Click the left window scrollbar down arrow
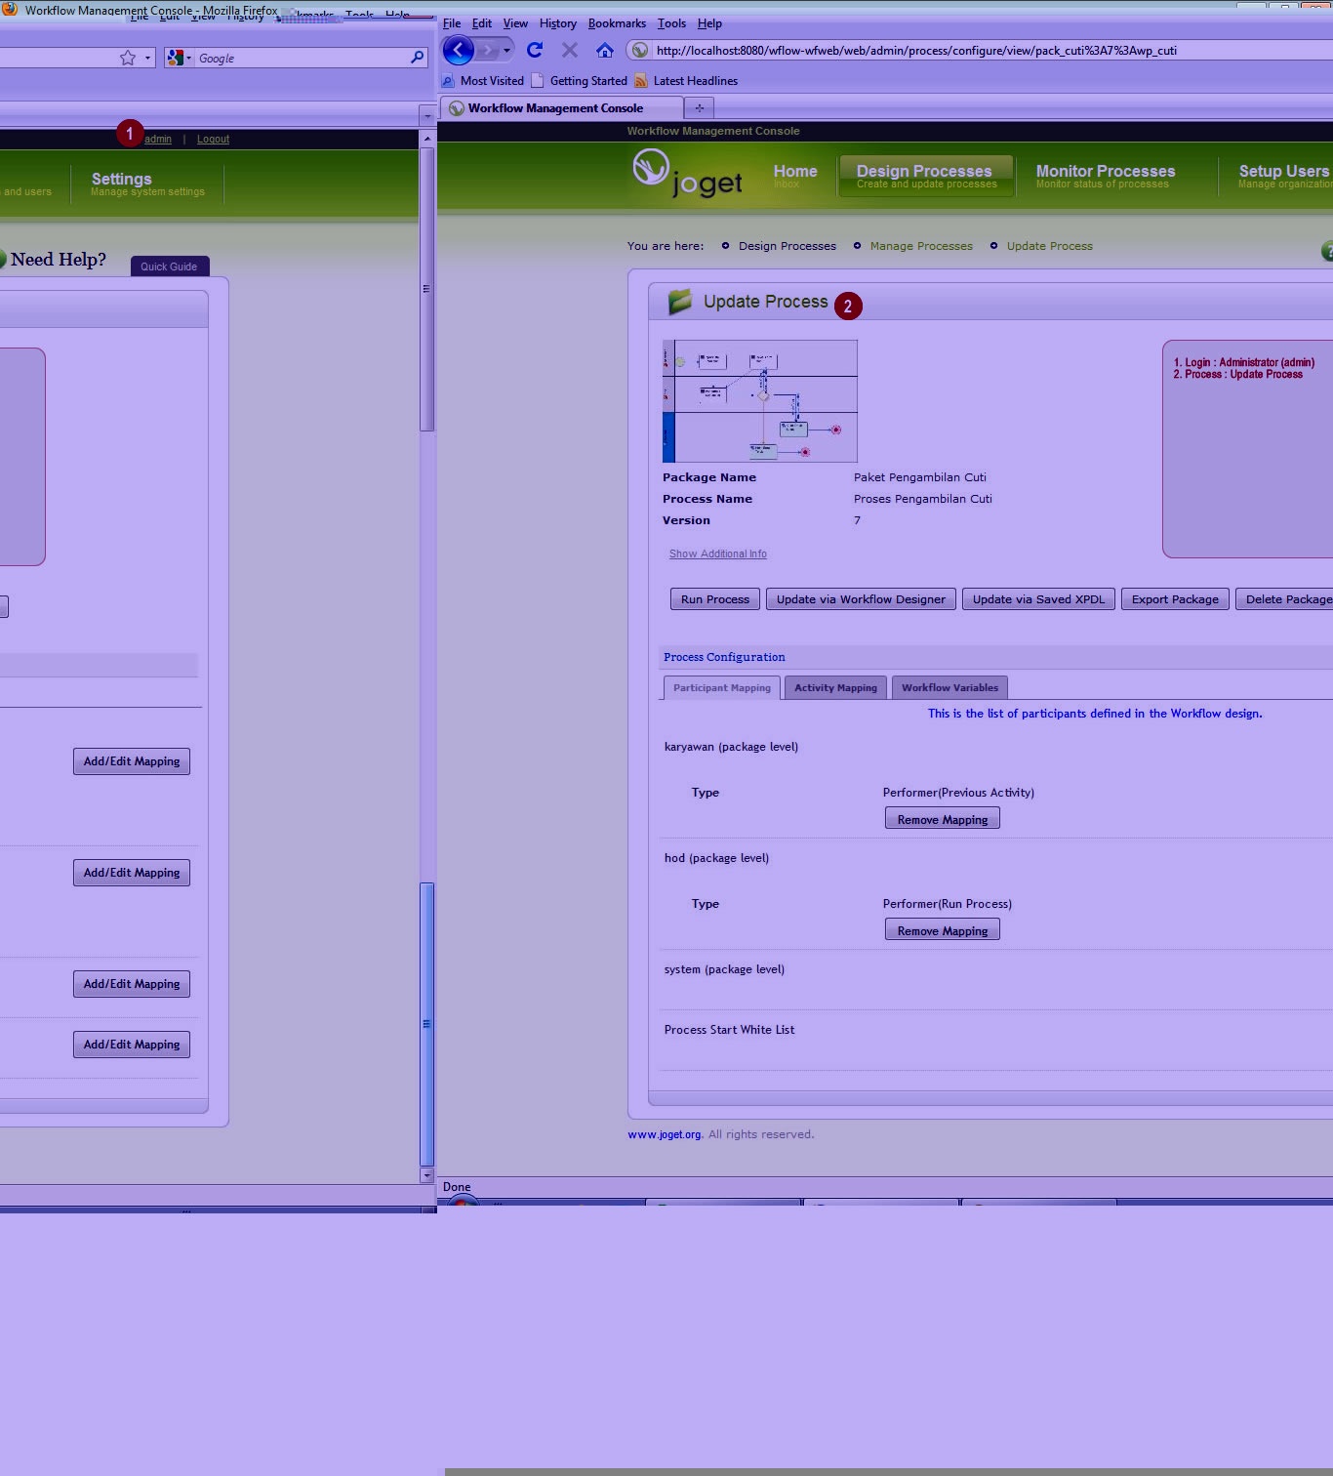 (x=426, y=1175)
